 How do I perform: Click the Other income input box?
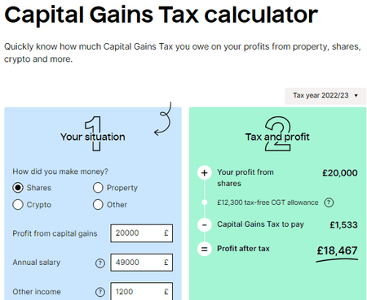pyautogui.click(x=142, y=291)
